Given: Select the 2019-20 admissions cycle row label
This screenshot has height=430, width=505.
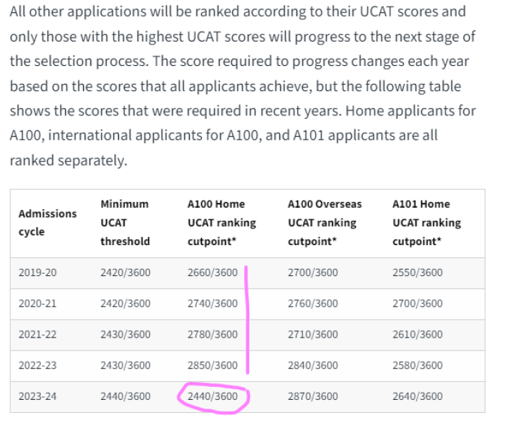Looking at the screenshot, I should coord(38,272).
